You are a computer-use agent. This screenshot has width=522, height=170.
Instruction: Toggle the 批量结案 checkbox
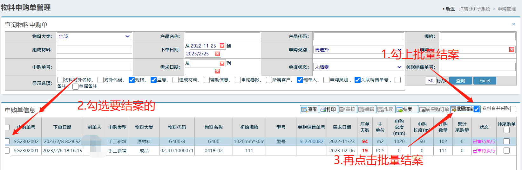477,110
